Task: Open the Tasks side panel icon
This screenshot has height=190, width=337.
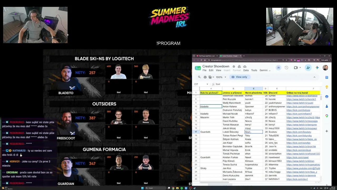Action: click(327, 97)
